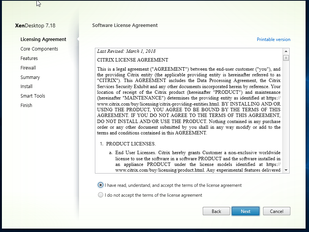Click the Last Revised: March 1, 2018 line
The width and height of the screenshot is (309, 232).
[x=126, y=51]
